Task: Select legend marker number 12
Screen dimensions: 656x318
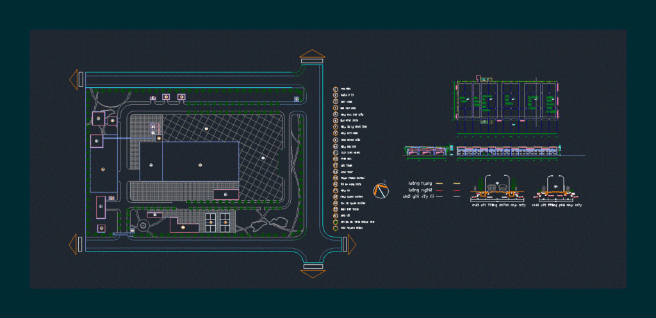Action: click(x=336, y=159)
